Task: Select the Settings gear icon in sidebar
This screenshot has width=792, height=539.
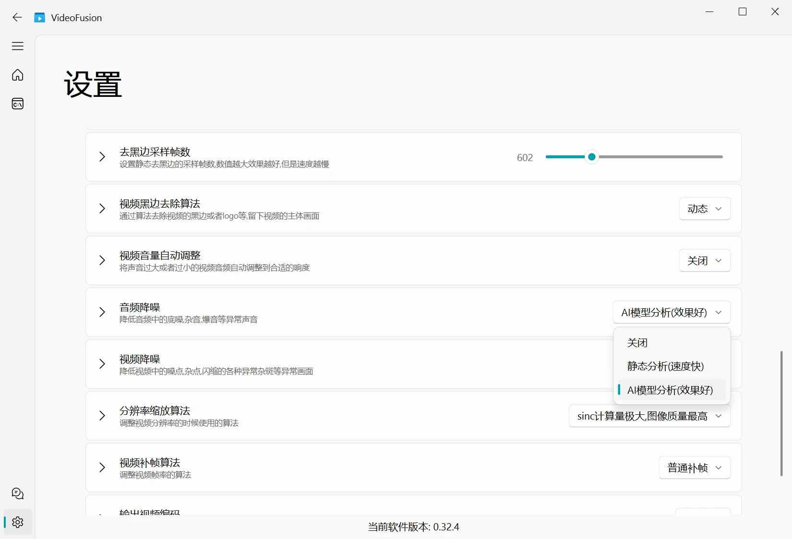Action: pyautogui.click(x=18, y=522)
